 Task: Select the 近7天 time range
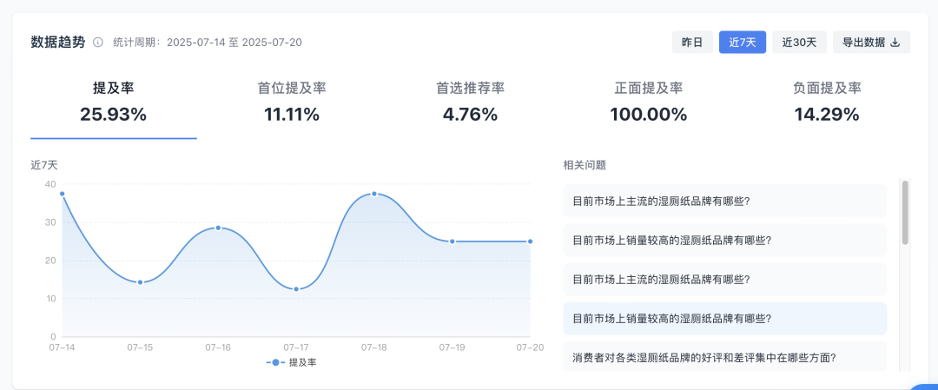pos(743,43)
